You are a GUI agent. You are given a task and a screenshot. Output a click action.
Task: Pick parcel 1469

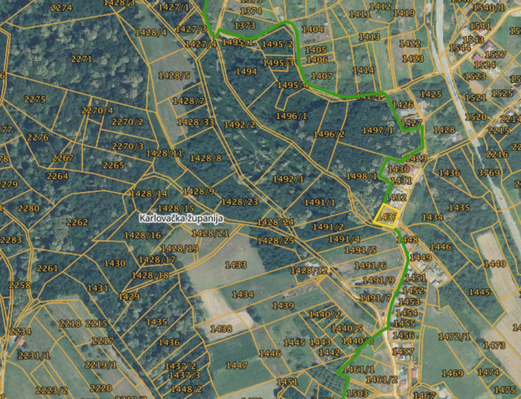tap(452, 373)
